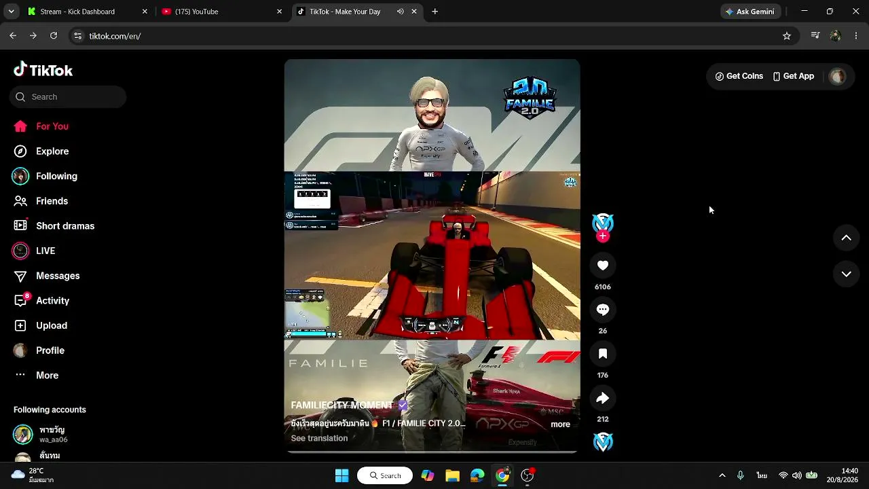This screenshot has height=489, width=869.
Task: Click the TikTok logo
Action: pos(43,70)
